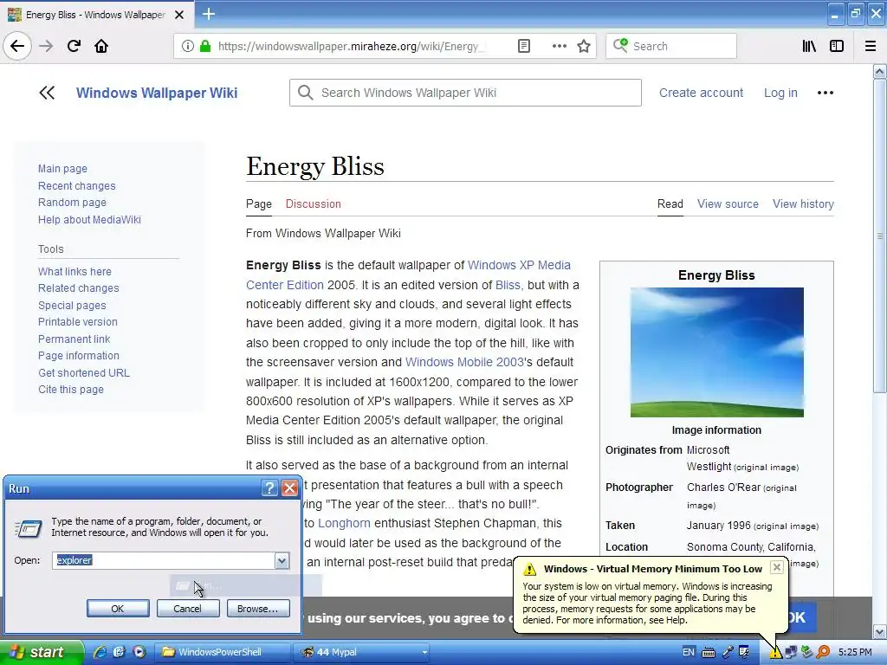Open the Windows Wallpaper Wiki title link
Screen dimensions: 887x665
(x=157, y=93)
